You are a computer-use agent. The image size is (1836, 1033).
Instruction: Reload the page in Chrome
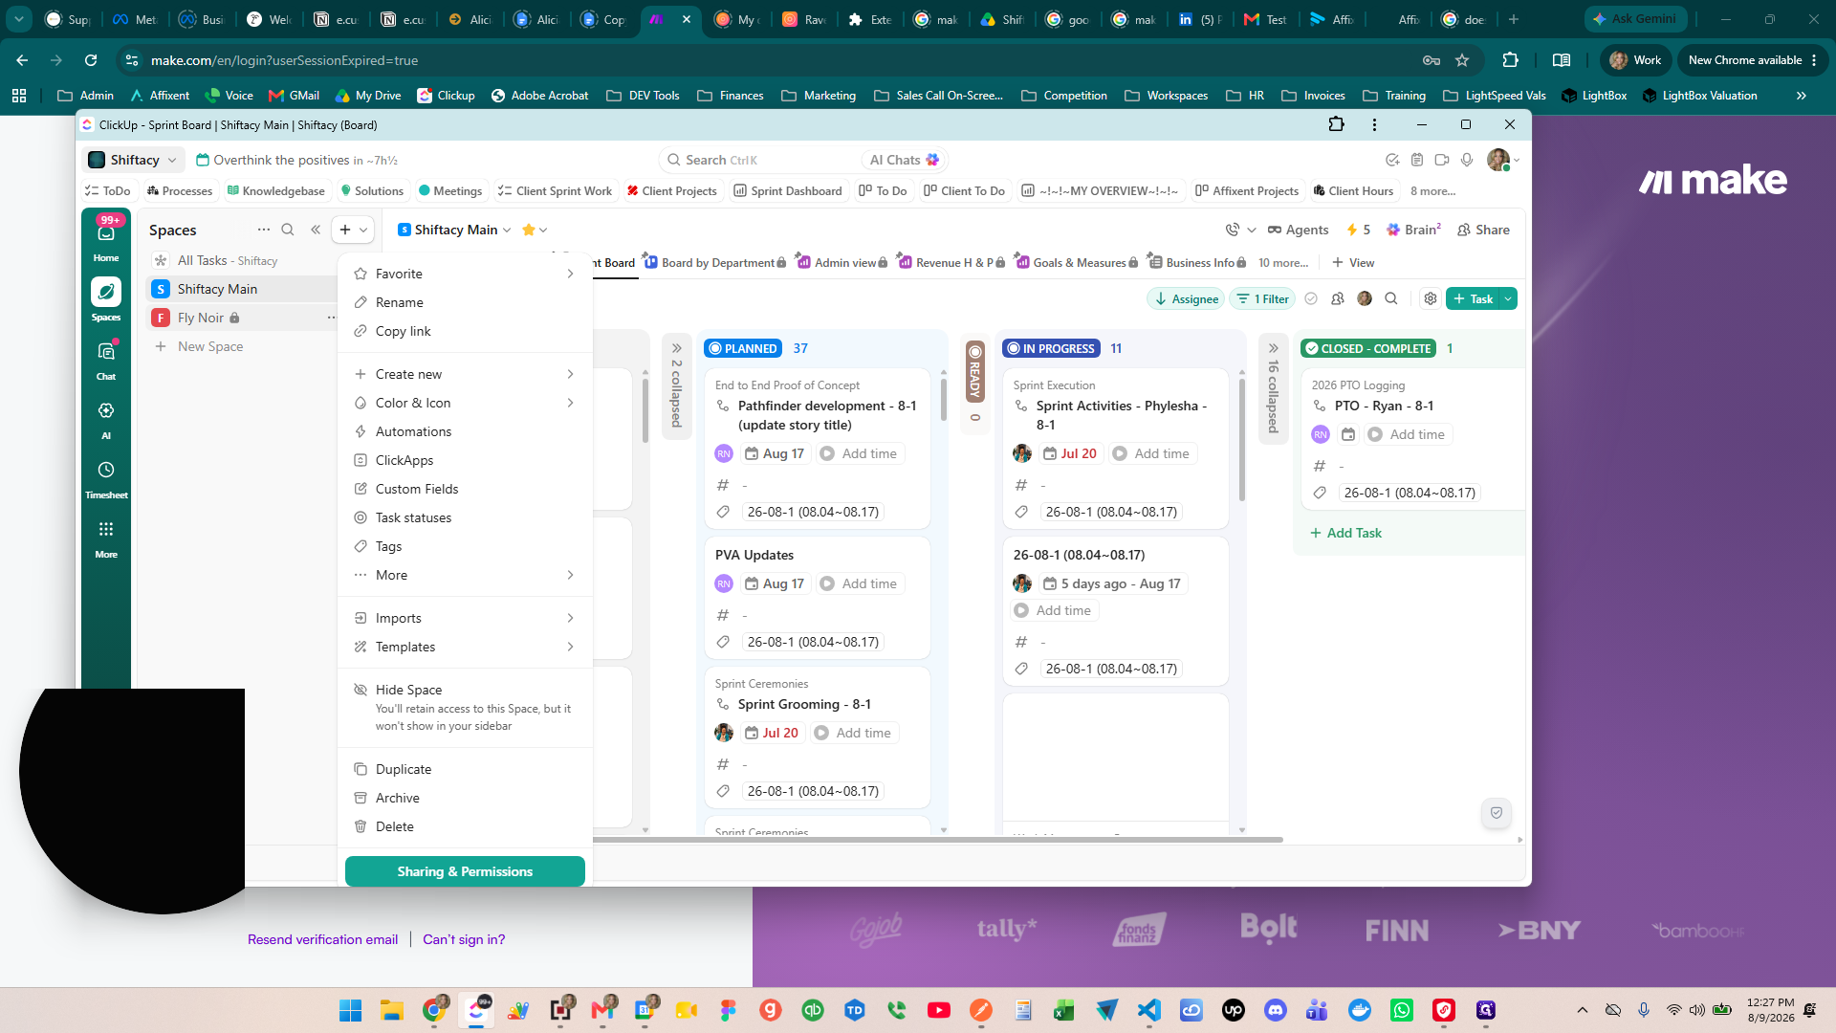point(91,60)
